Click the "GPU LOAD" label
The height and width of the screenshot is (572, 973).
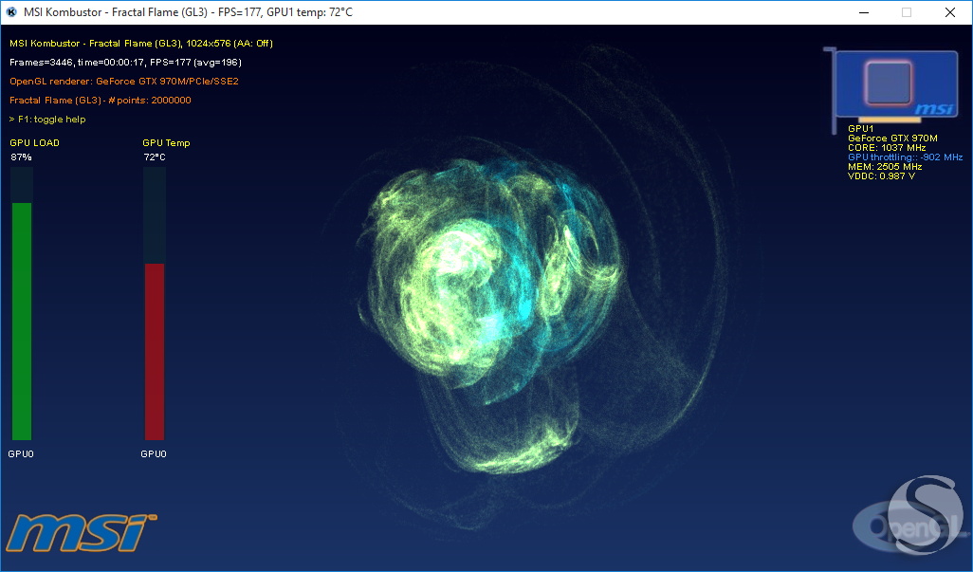tap(35, 142)
